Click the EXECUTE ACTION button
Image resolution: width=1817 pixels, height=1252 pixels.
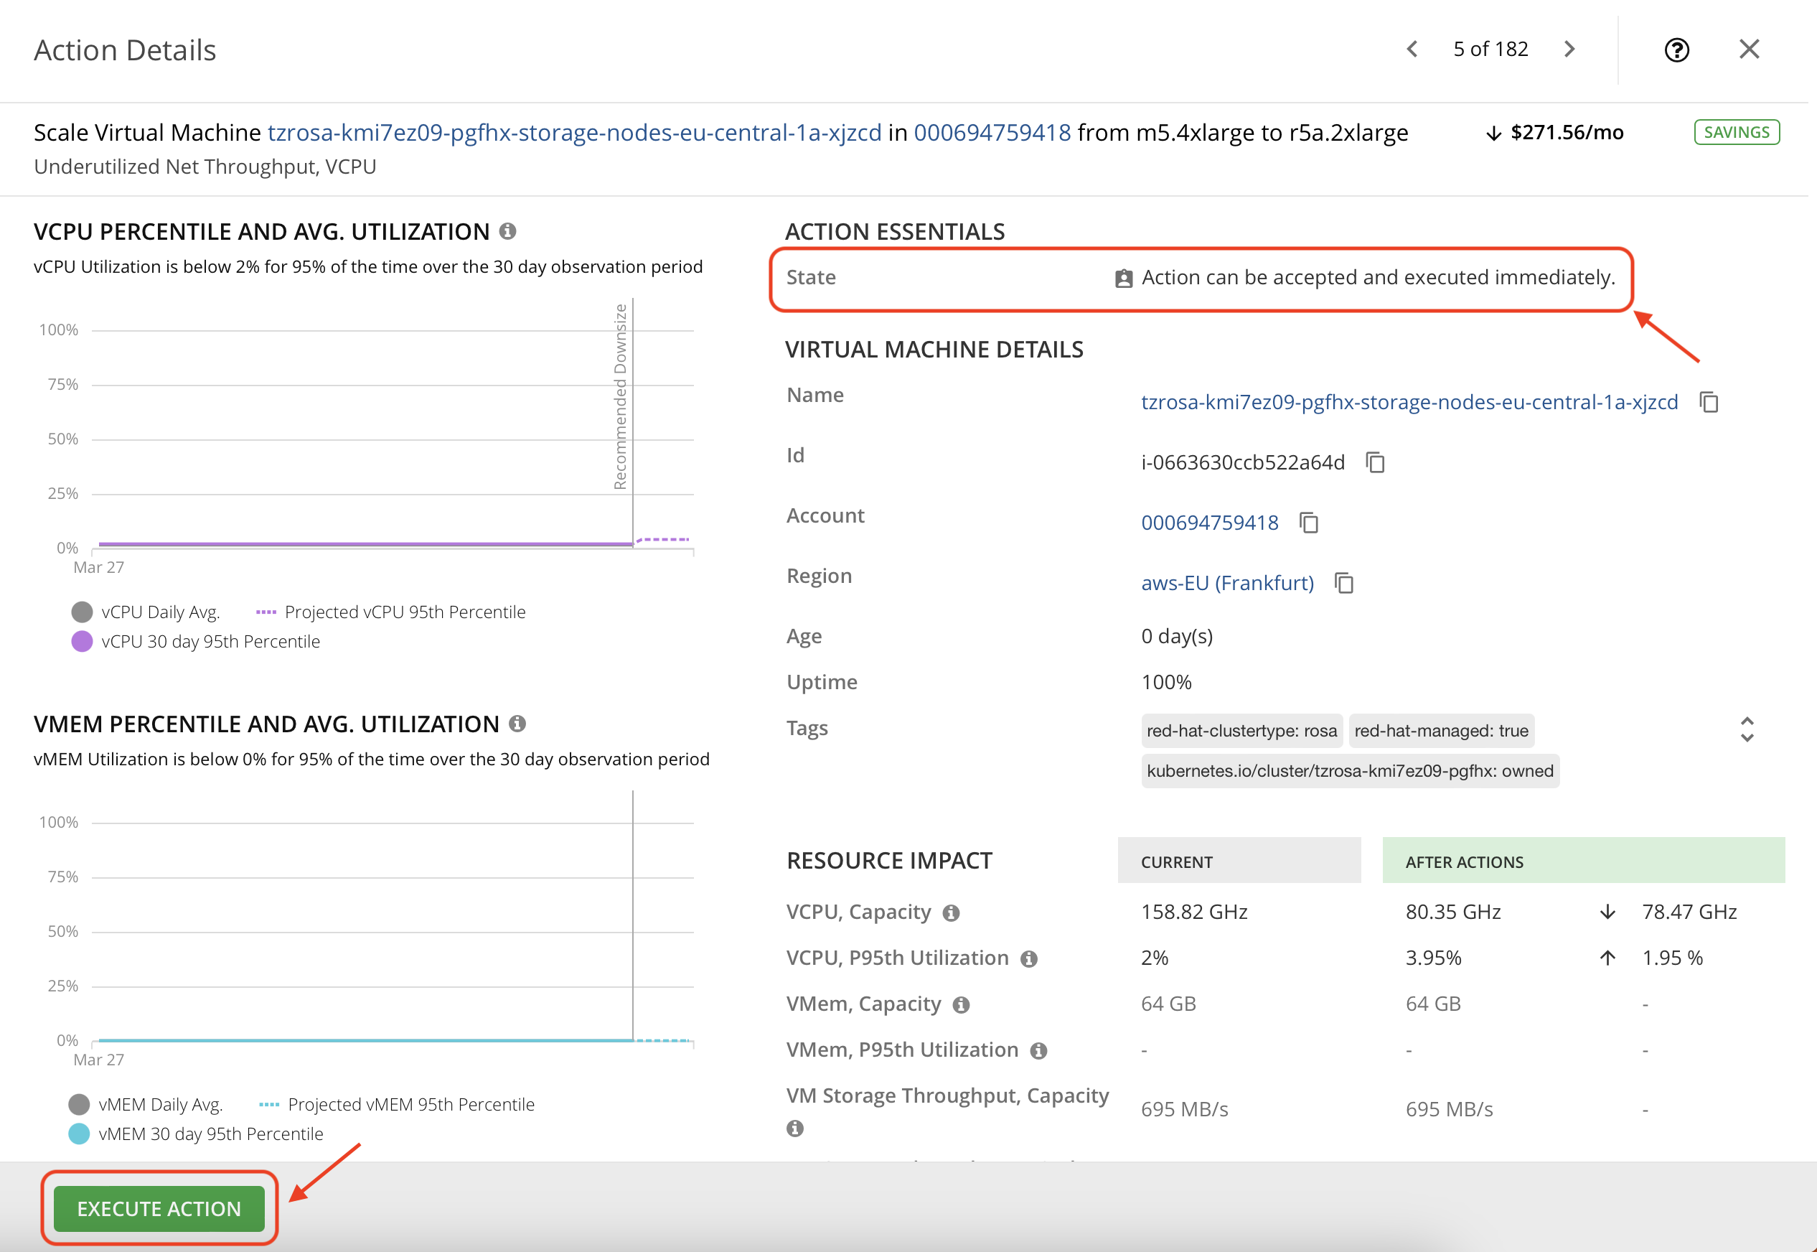159,1209
